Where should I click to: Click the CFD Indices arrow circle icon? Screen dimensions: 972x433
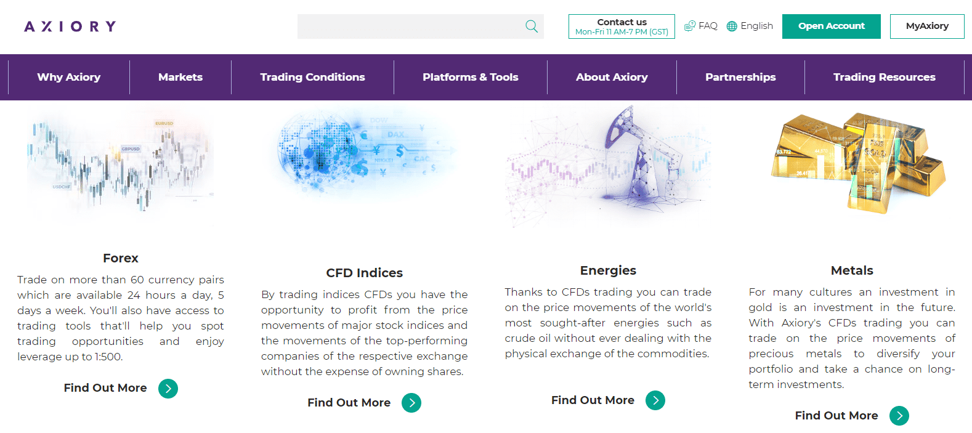click(x=411, y=403)
